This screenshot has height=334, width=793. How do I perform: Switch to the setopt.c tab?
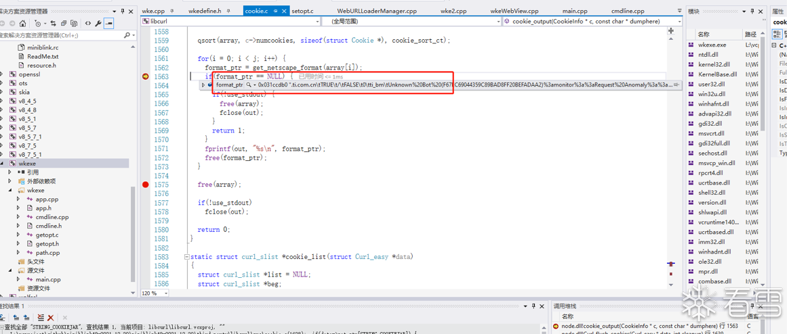tap(302, 11)
